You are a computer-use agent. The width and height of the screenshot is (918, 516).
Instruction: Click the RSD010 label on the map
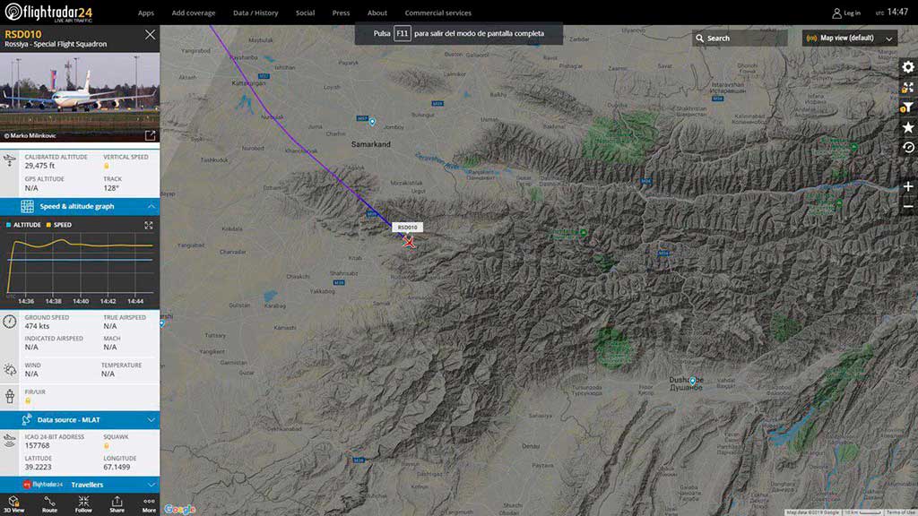click(x=408, y=227)
